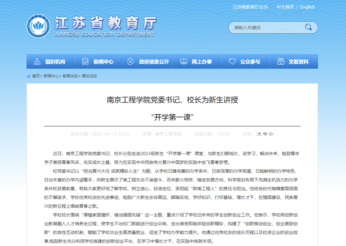Click the 政府信息公开 tag icon
The height and width of the screenshot is (246, 346).
coord(131,62)
